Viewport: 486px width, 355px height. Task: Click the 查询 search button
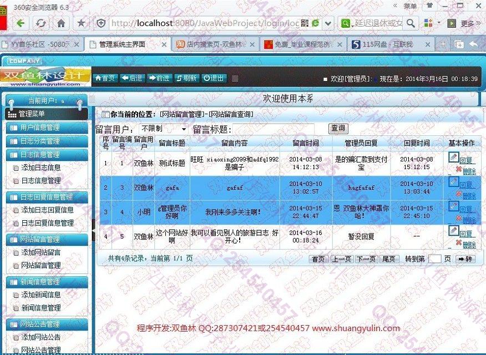pos(338,128)
